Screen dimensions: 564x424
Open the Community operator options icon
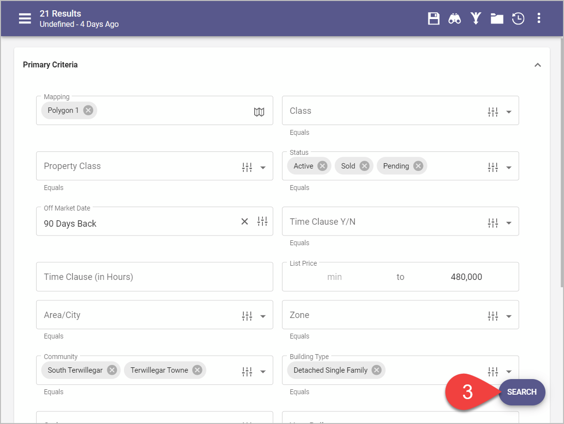(x=247, y=371)
